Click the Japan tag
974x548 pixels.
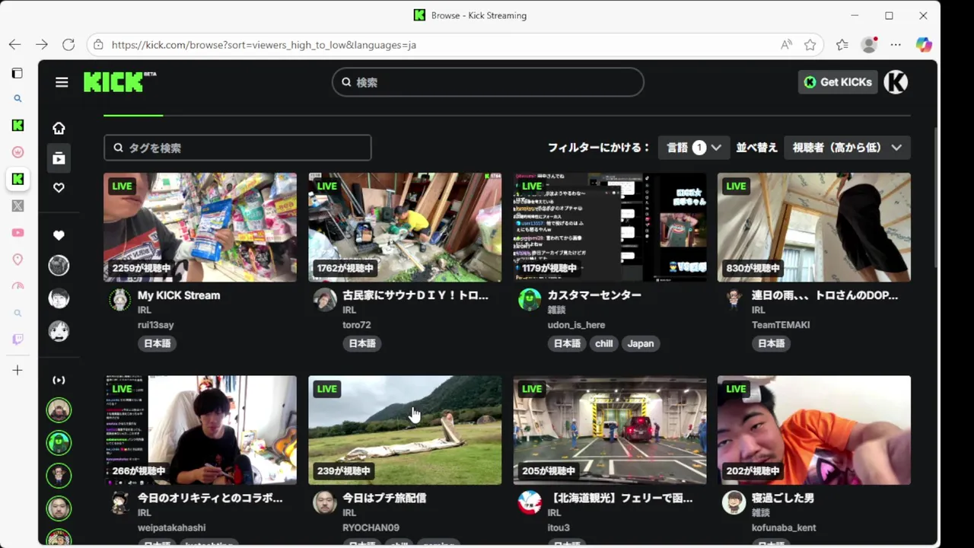click(x=641, y=343)
